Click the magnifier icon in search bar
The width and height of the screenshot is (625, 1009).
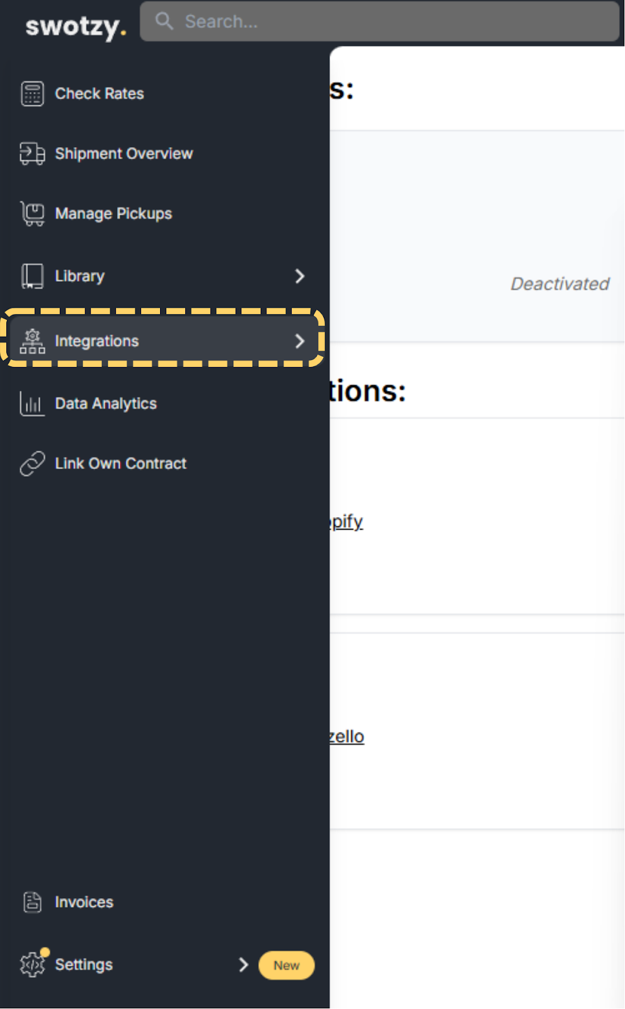click(x=164, y=21)
